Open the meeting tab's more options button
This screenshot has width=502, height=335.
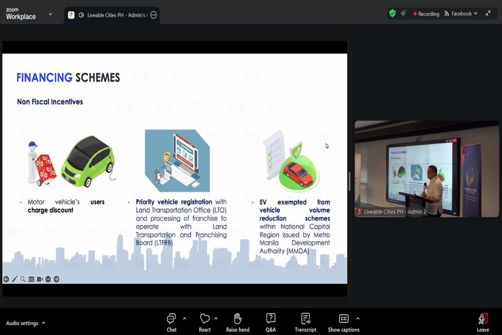(x=153, y=15)
